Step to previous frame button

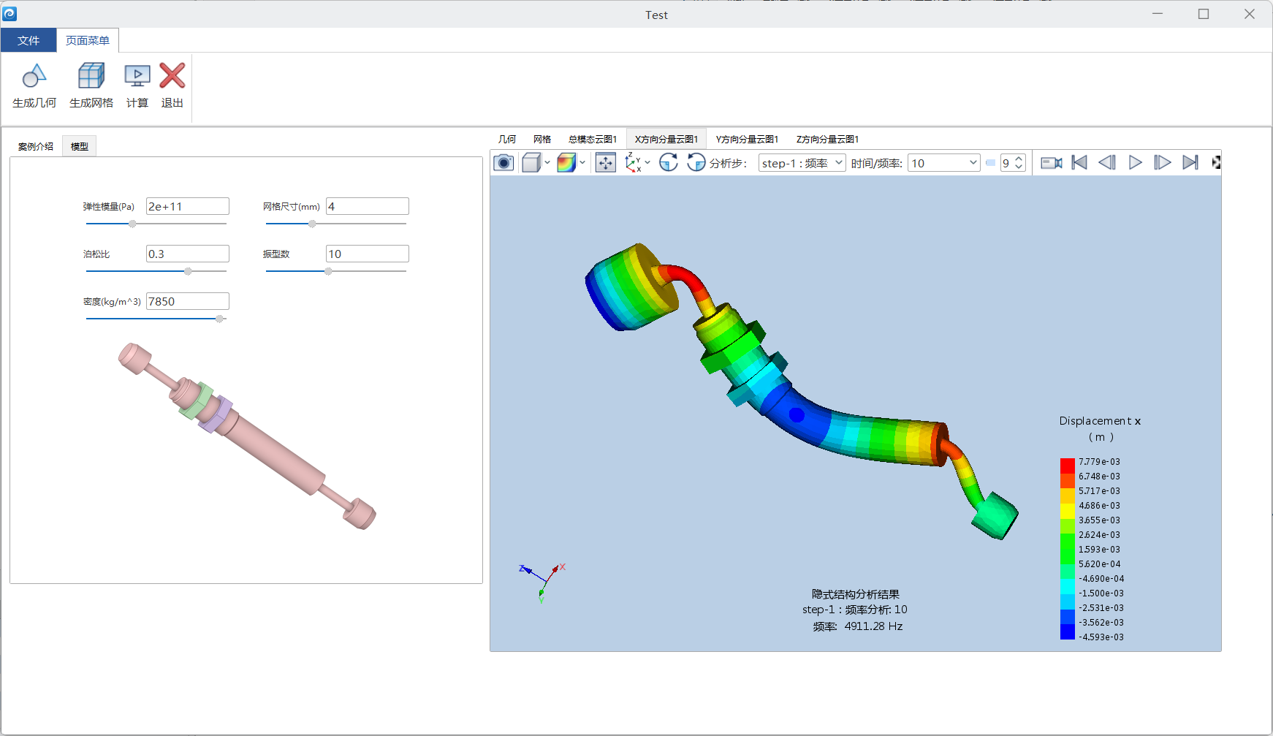(1107, 162)
